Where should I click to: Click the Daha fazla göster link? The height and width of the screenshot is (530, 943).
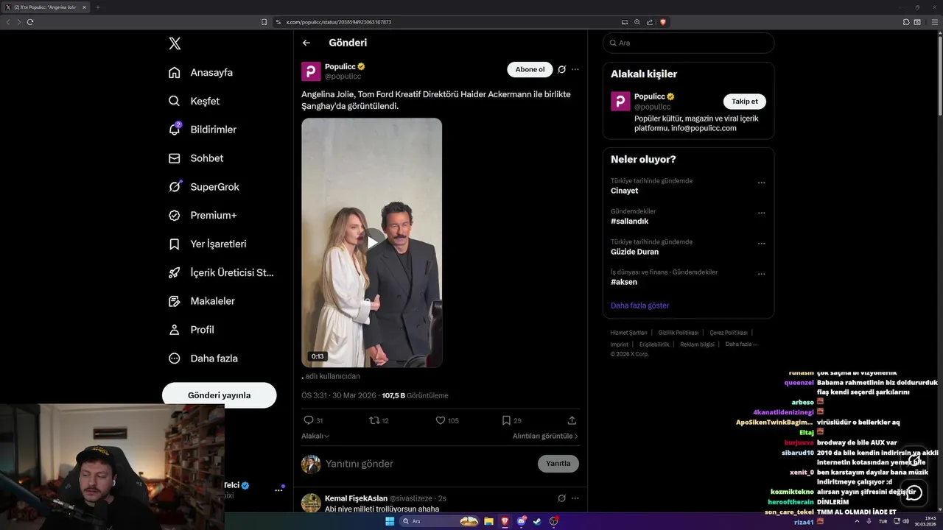click(x=639, y=305)
